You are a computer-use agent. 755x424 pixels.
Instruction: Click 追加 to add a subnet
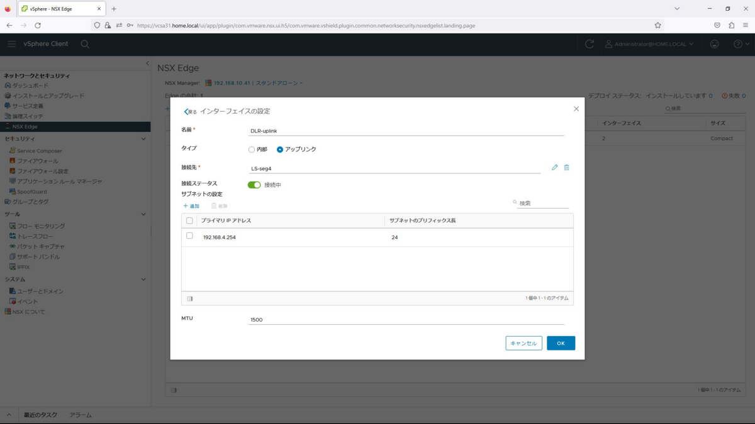[191, 206]
